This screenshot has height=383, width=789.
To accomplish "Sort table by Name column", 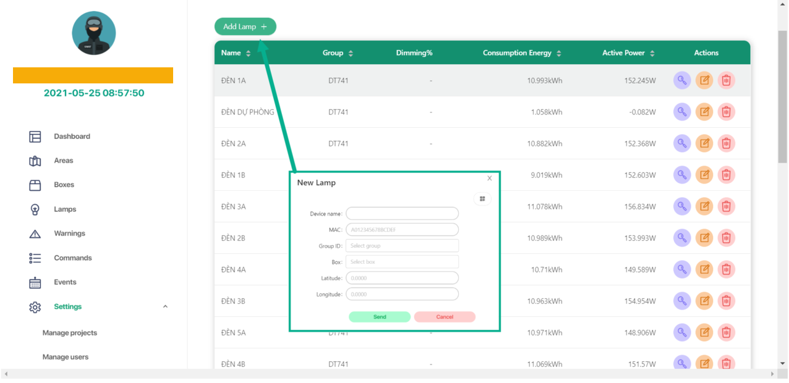I will point(248,54).
